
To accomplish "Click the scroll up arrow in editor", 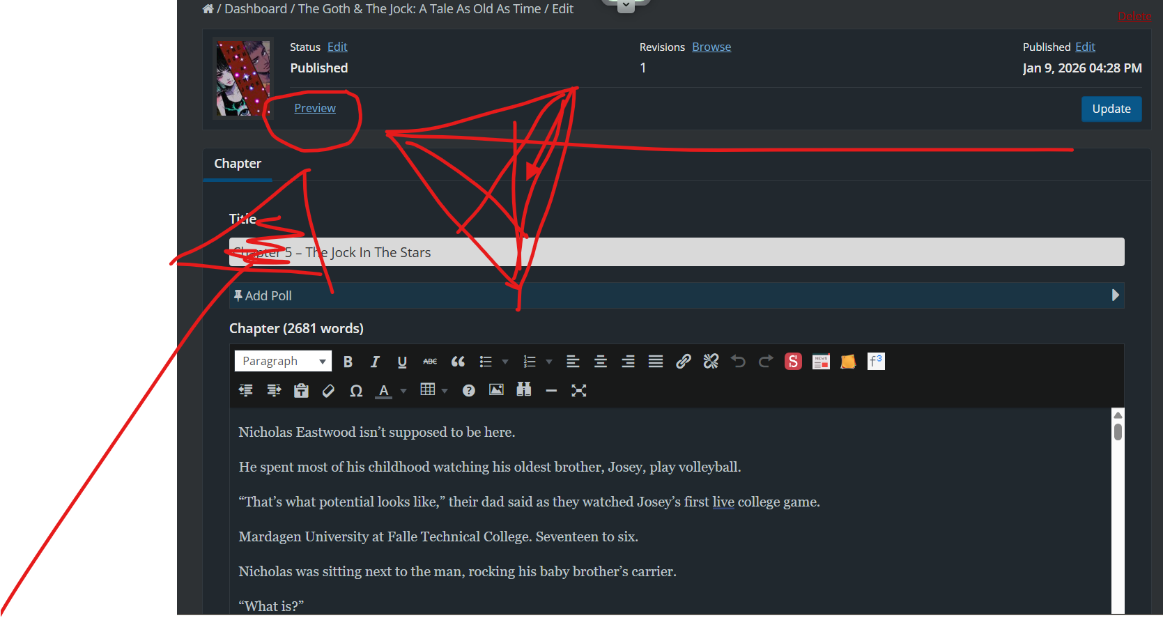I will point(1118,415).
